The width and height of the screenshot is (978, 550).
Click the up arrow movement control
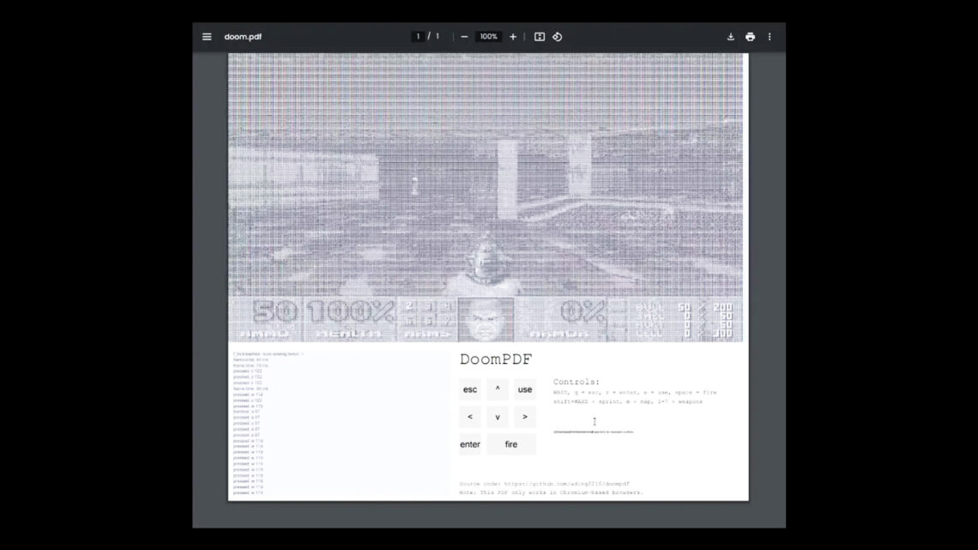[497, 389]
